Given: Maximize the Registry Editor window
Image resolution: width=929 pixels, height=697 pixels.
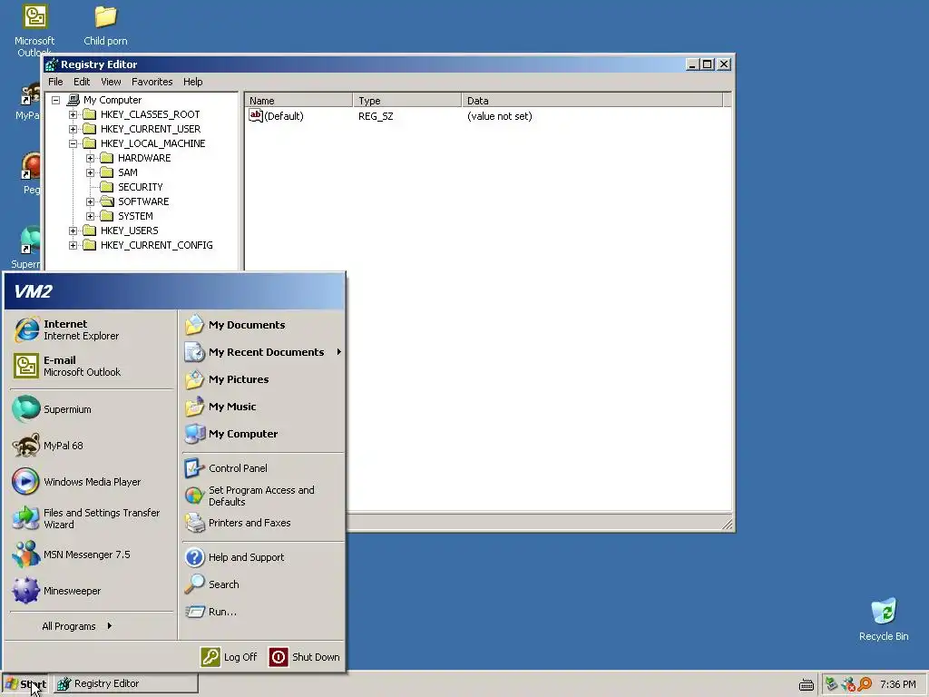Looking at the screenshot, I should [x=708, y=64].
